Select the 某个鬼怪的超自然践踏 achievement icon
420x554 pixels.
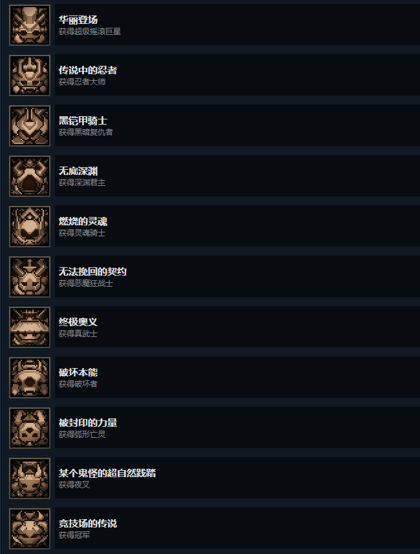30,478
